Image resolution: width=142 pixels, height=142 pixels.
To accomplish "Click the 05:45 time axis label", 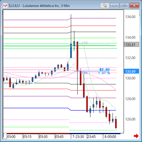I will coord(59,137).
